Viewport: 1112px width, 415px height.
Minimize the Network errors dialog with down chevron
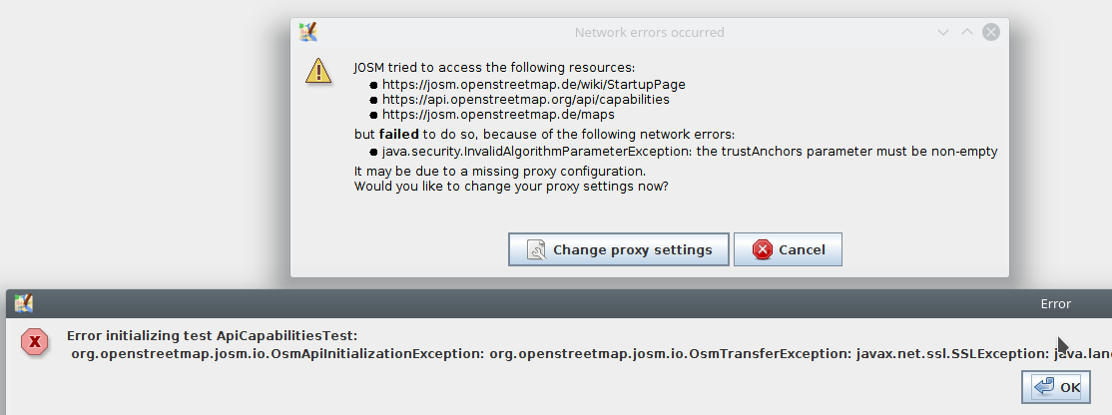[942, 32]
